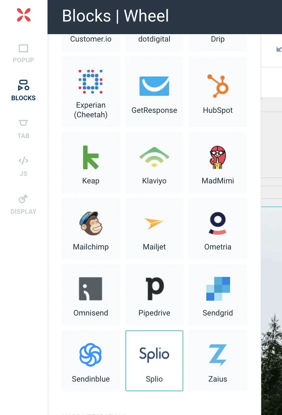This screenshot has width=282, height=415.
Task: Click the red app logo
Action: [24, 15]
